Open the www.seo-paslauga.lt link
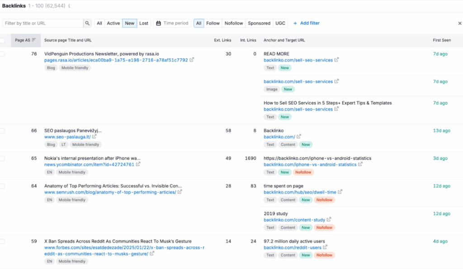This screenshot has height=269, width=463. click(67, 137)
